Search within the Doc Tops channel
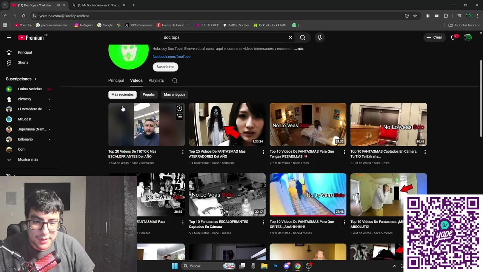The width and height of the screenshot is (483, 272). click(x=175, y=80)
